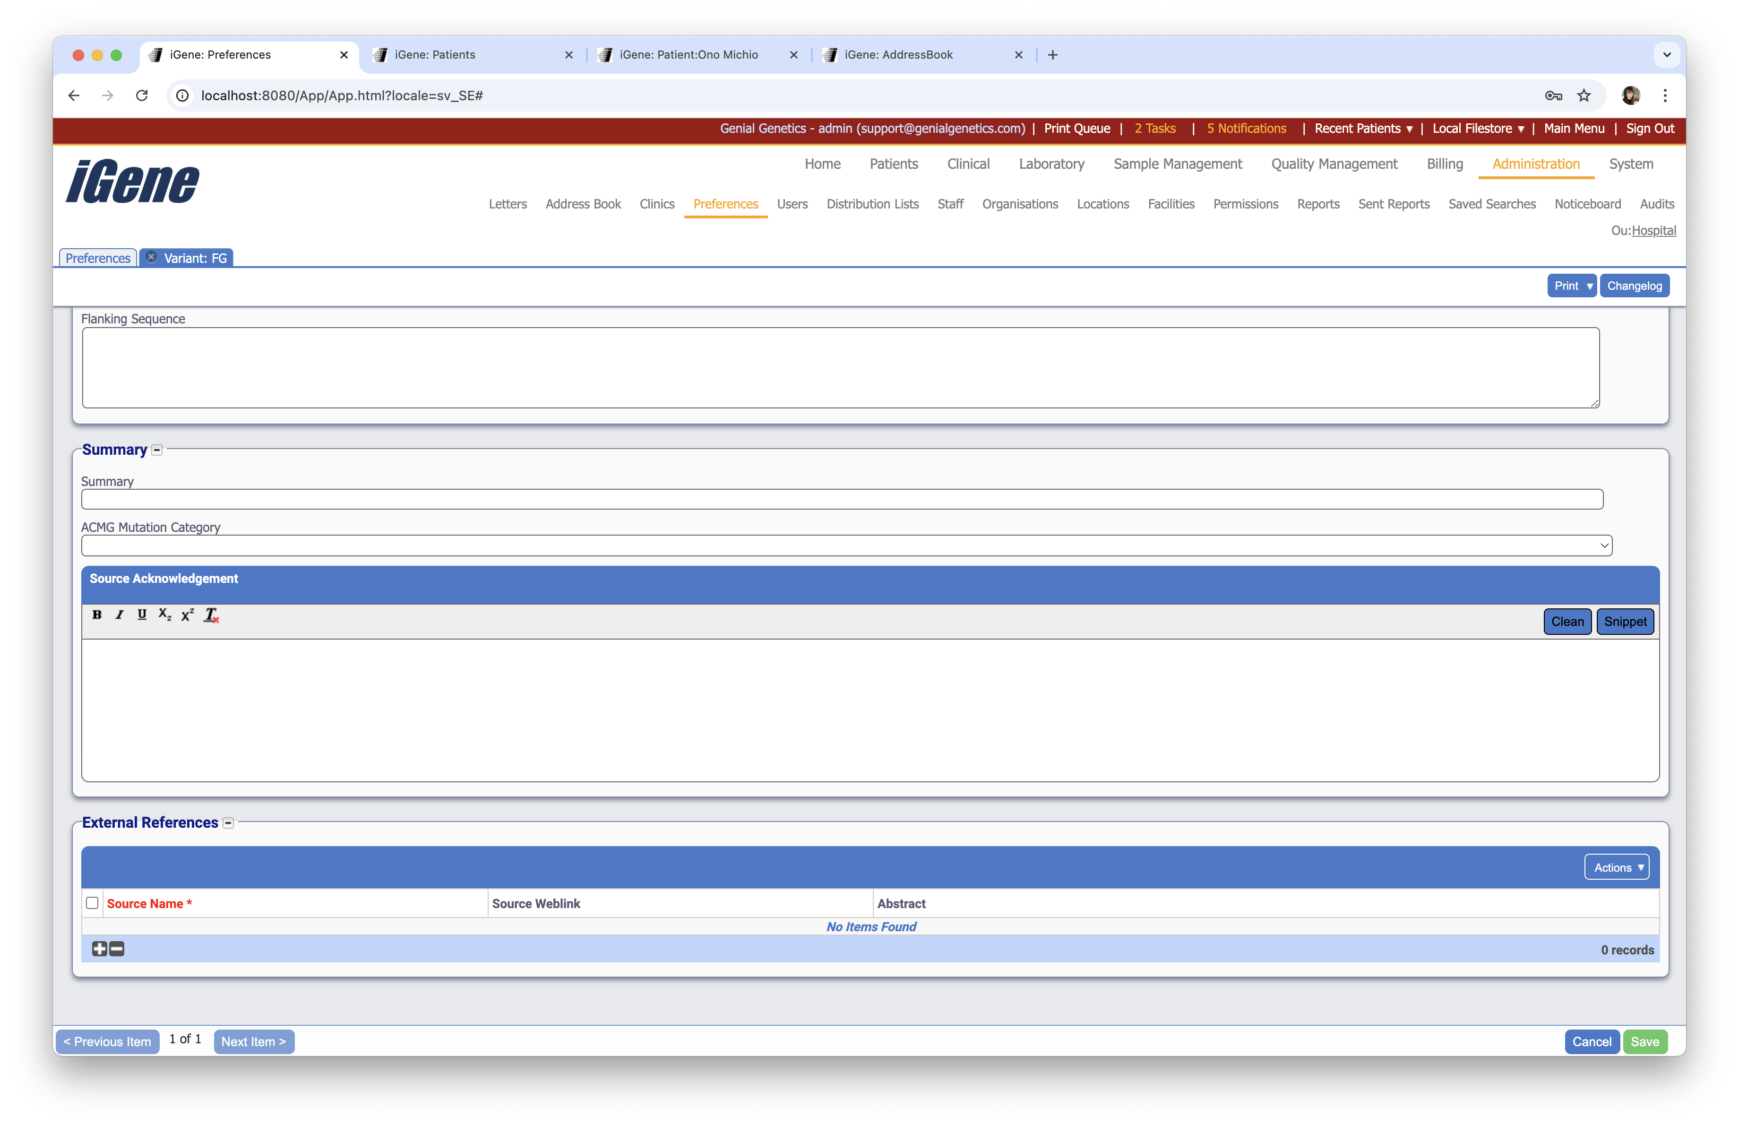Collapse the External References section
Viewport: 1739px width, 1126px height.
tap(228, 823)
